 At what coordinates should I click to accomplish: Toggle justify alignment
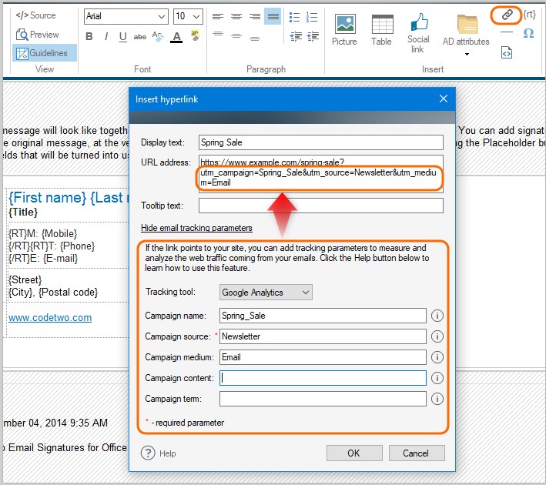[x=273, y=16]
